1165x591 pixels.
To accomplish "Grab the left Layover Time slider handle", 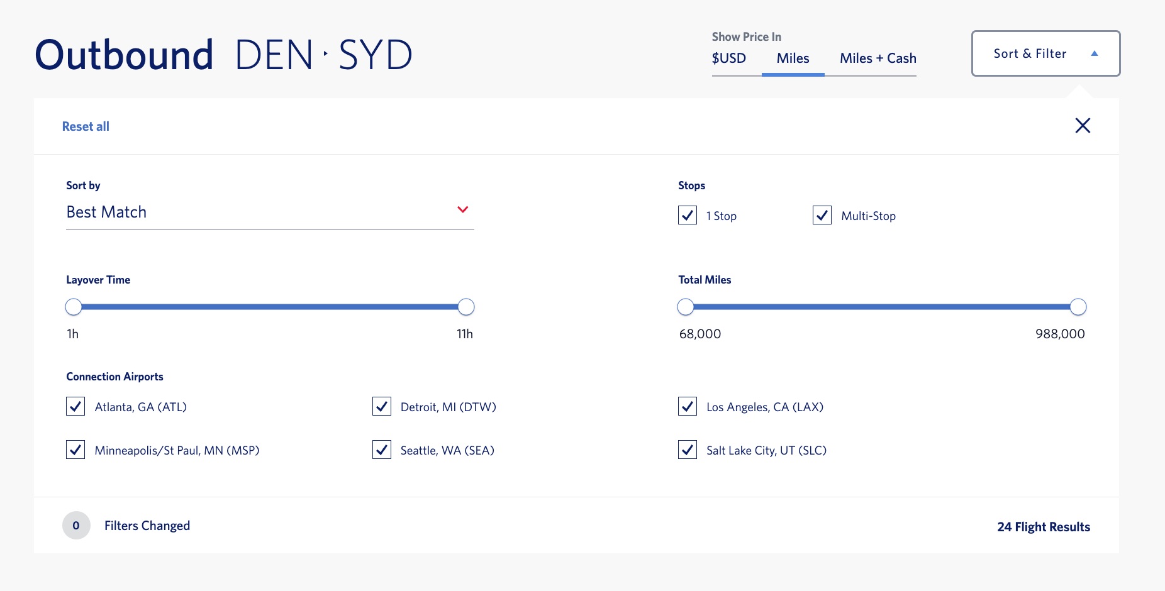I will (x=73, y=307).
